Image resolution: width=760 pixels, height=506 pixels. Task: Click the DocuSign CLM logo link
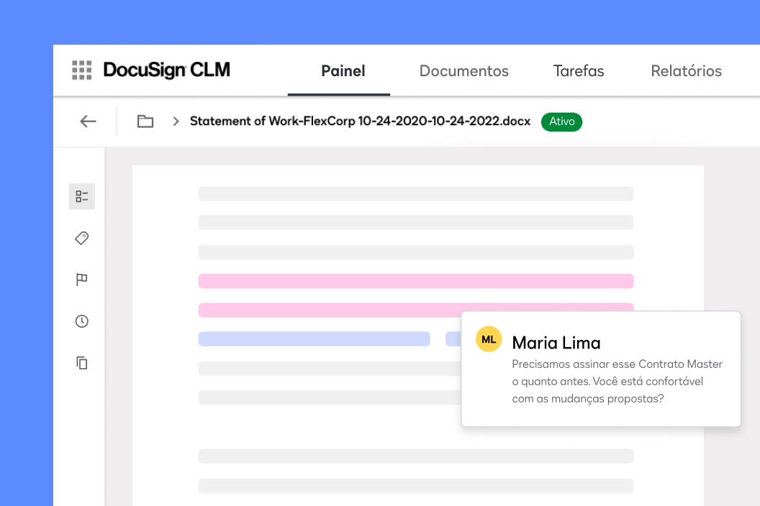167,70
